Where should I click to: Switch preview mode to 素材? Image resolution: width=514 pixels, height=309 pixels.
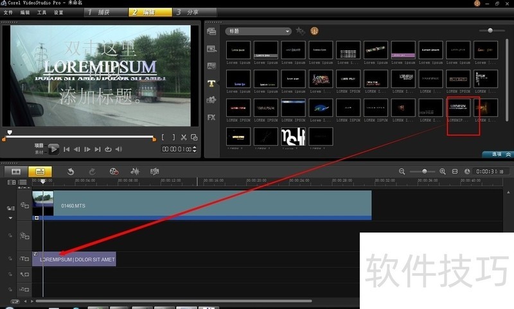coord(39,153)
